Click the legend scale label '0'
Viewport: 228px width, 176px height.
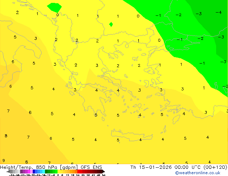coord(58,175)
